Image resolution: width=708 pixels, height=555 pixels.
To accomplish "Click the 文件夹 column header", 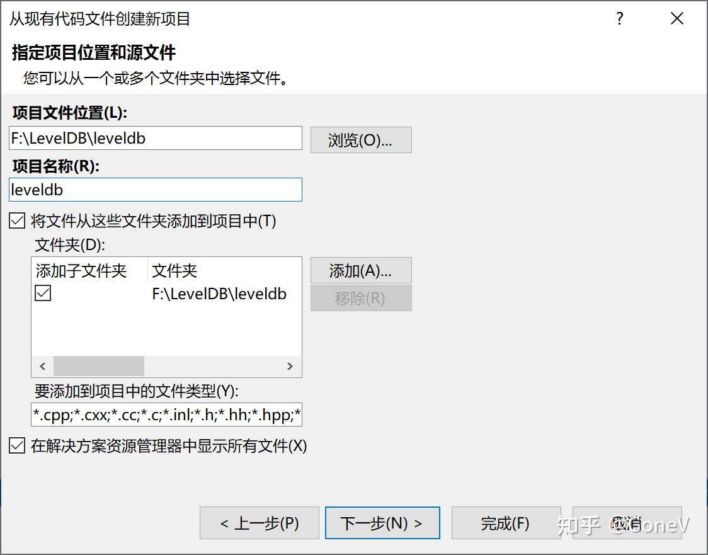I will point(174,270).
